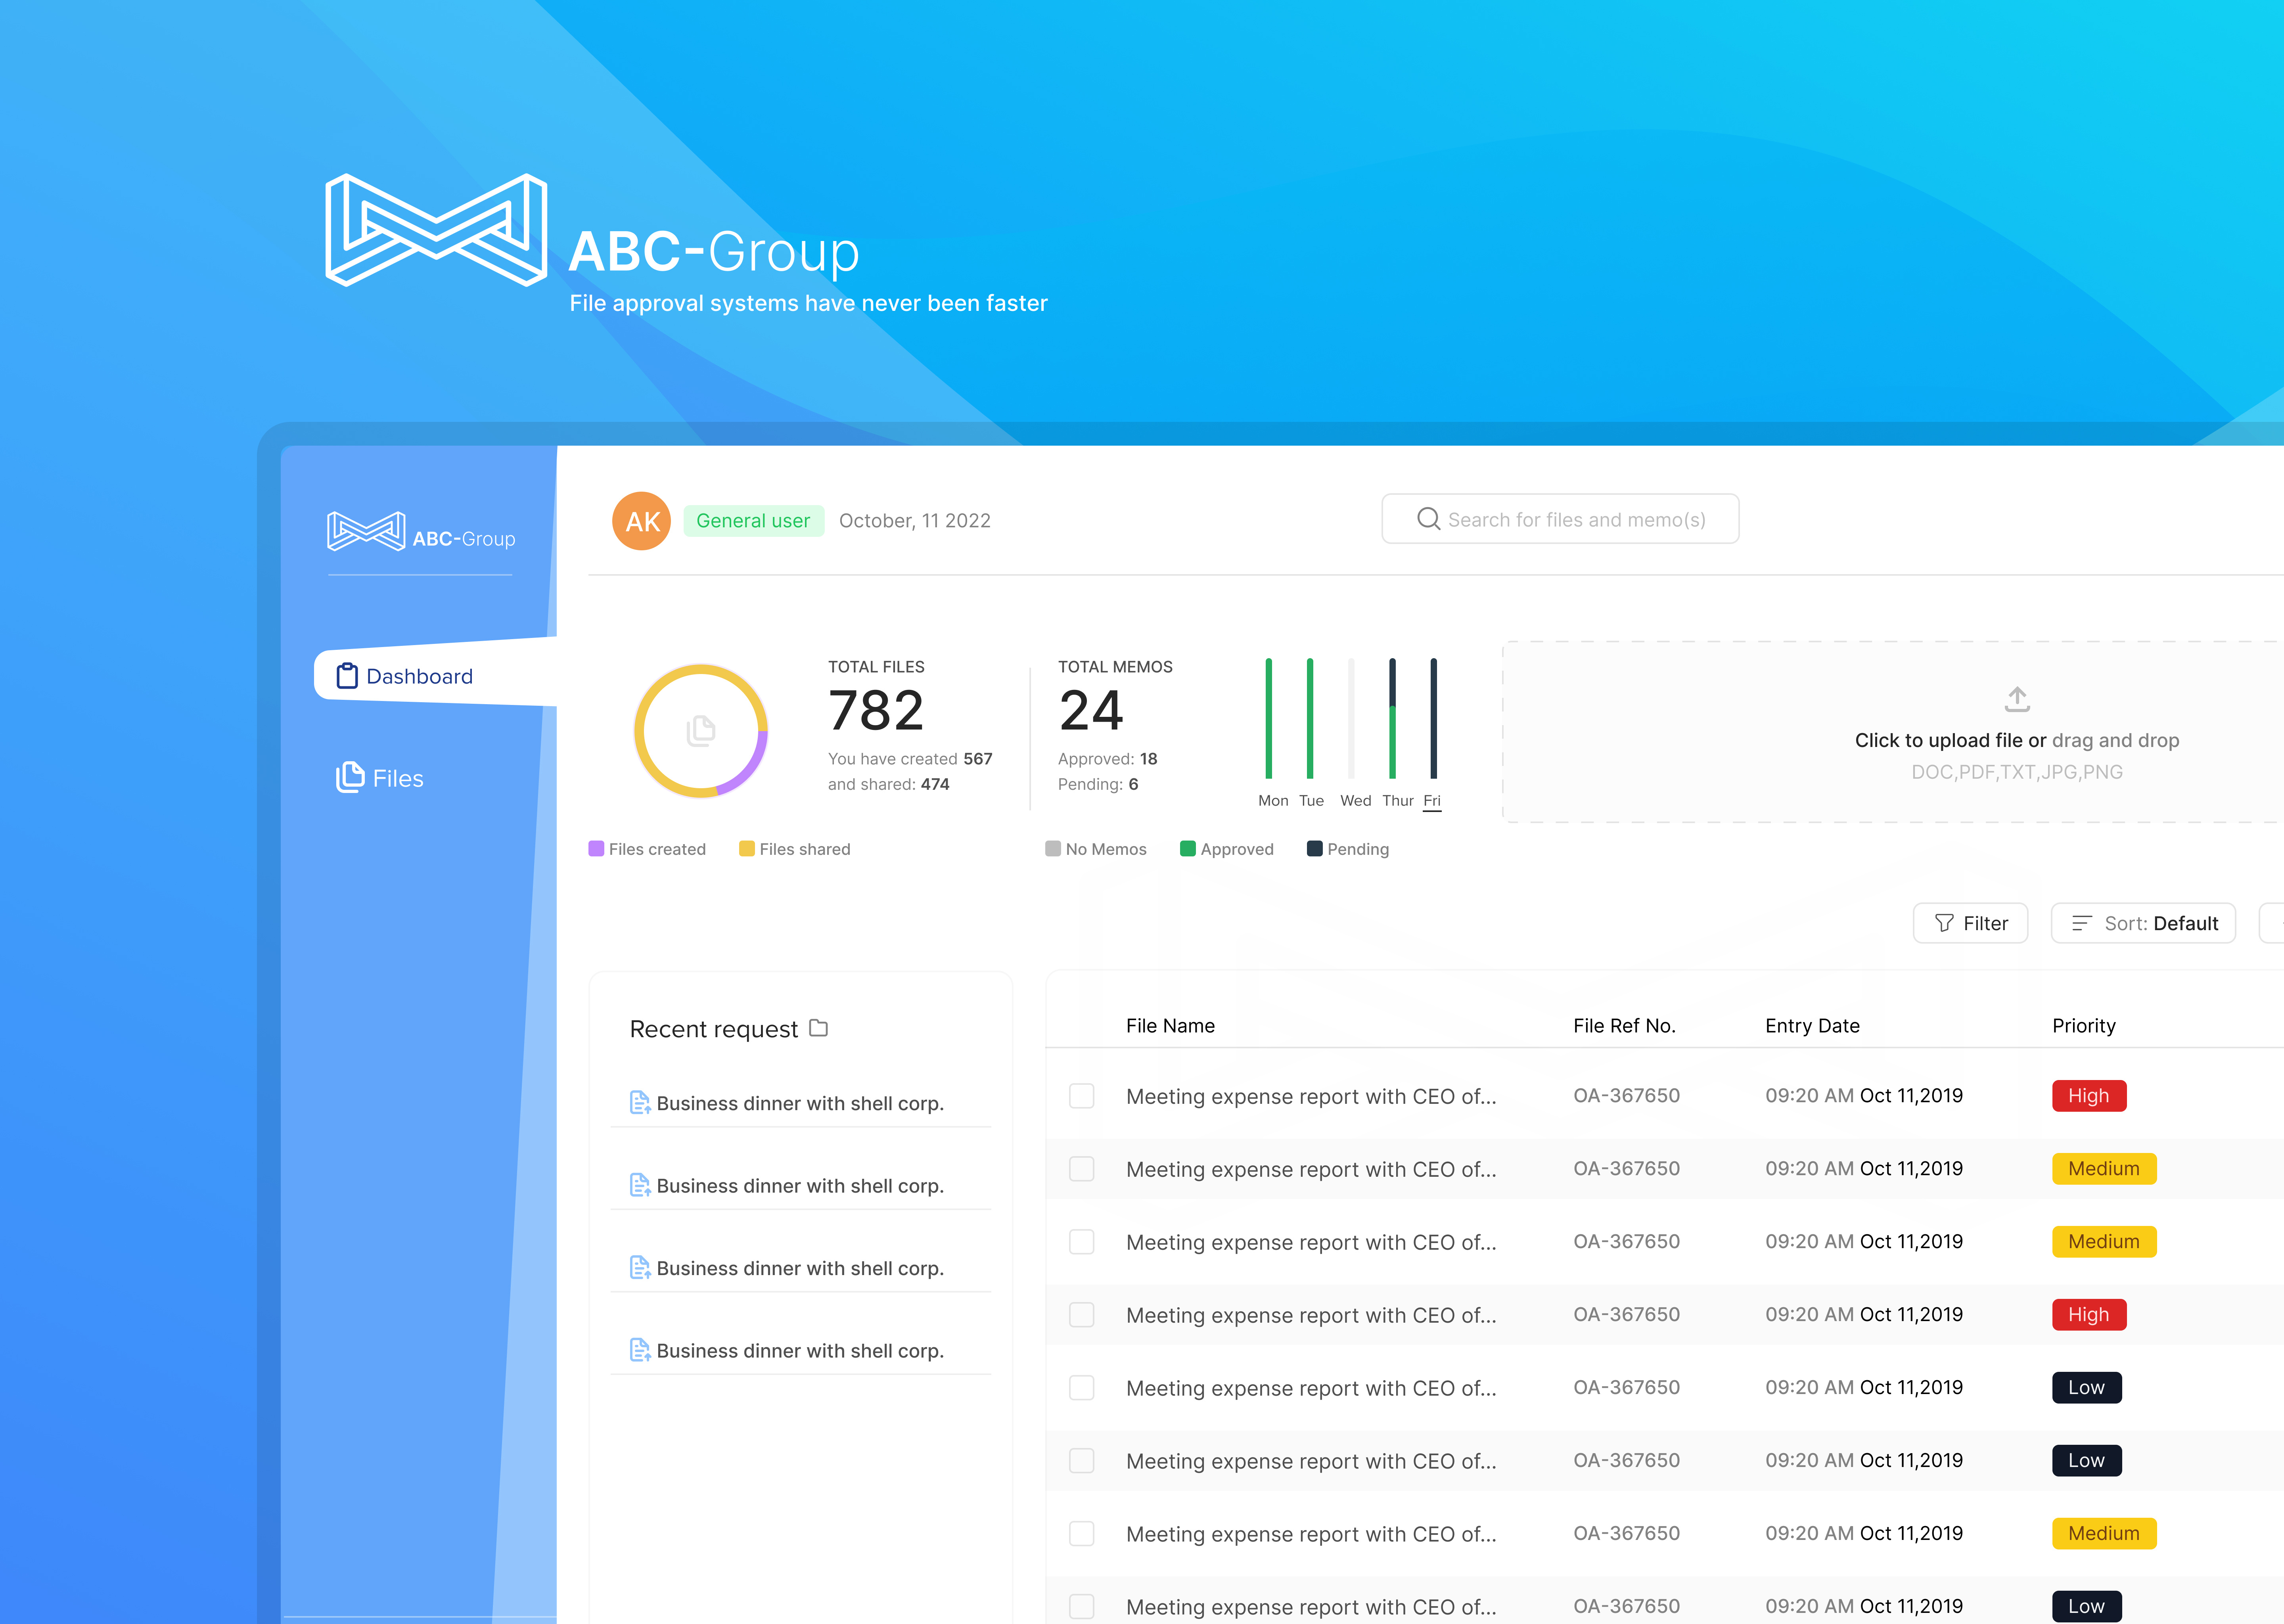Open first Business dinner with shell corp. request

click(800, 1103)
